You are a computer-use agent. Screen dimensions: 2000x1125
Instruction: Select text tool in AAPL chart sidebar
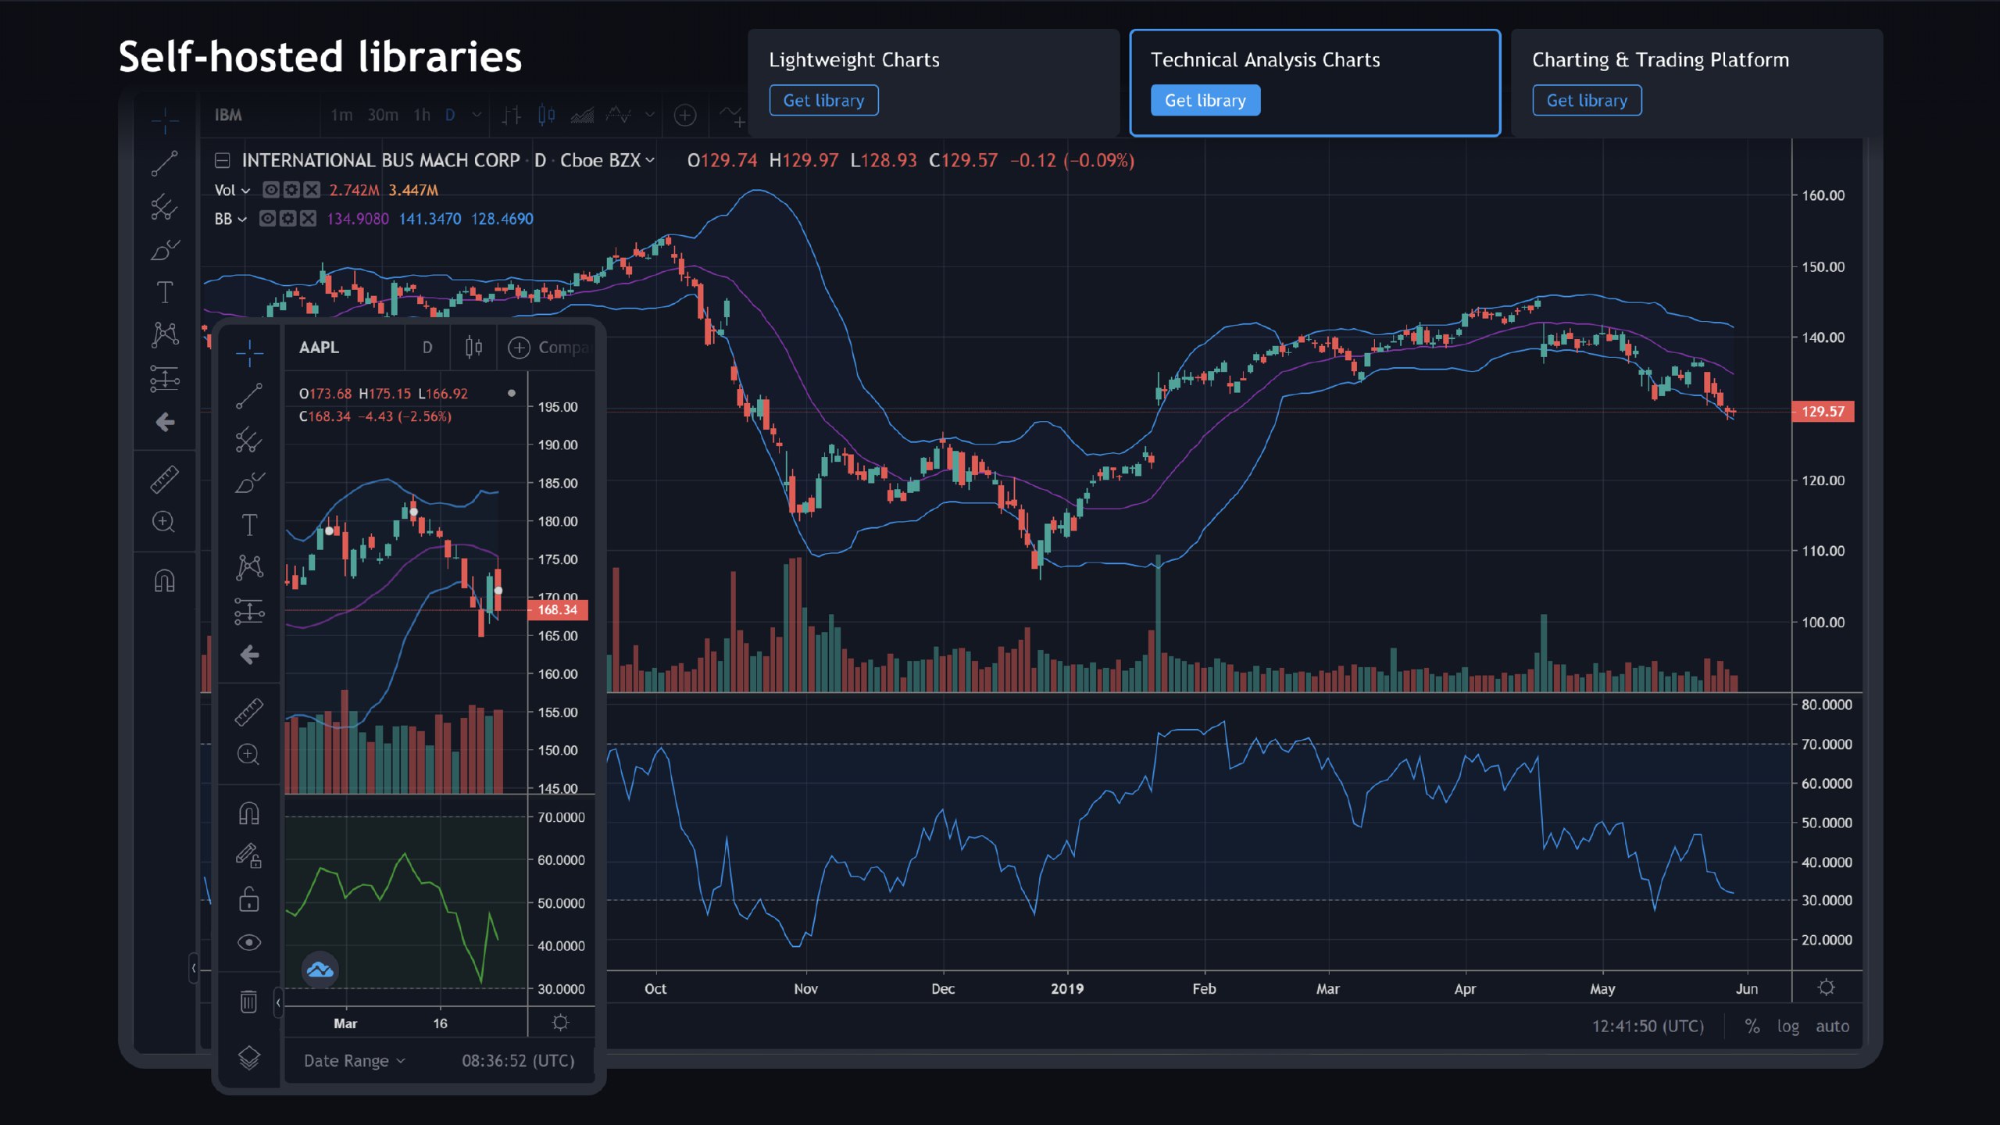click(249, 525)
